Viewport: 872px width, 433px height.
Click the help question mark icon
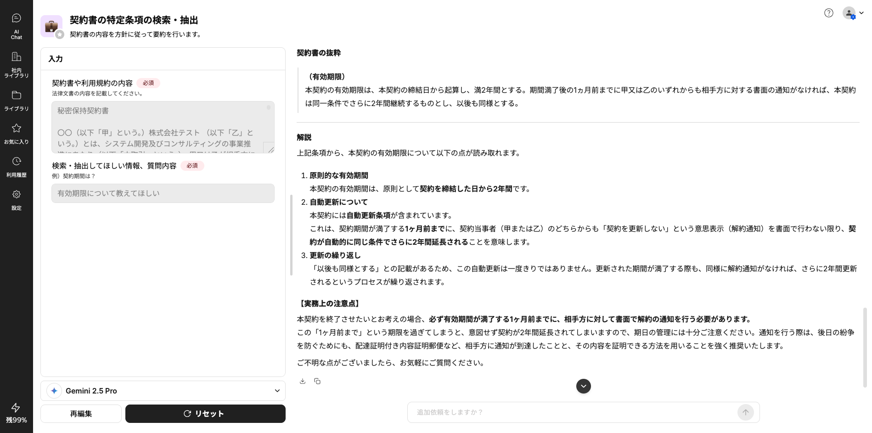tap(828, 13)
